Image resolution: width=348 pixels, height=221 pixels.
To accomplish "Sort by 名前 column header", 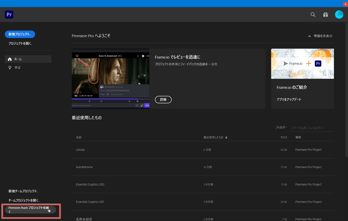I will [x=78, y=137].
